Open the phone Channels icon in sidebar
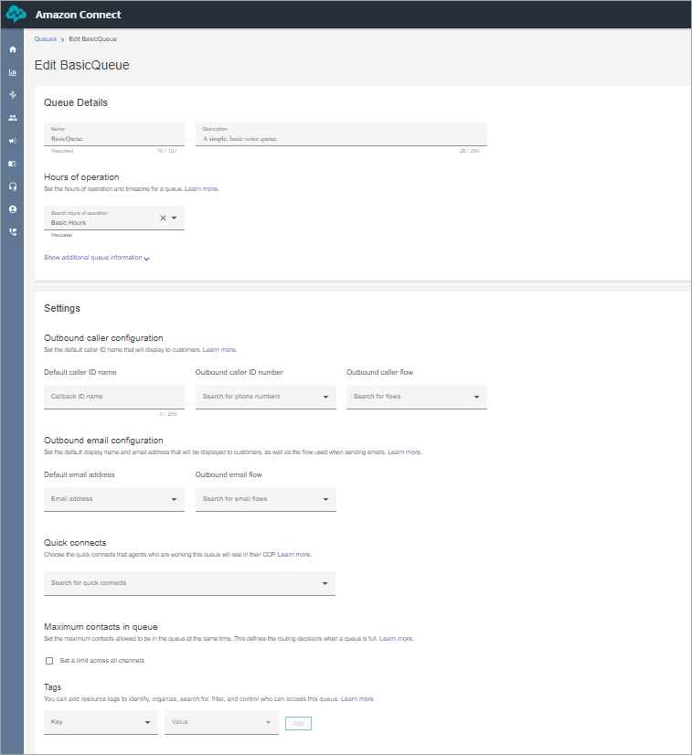Viewport: 692px width, 755px height. [13, 232]
